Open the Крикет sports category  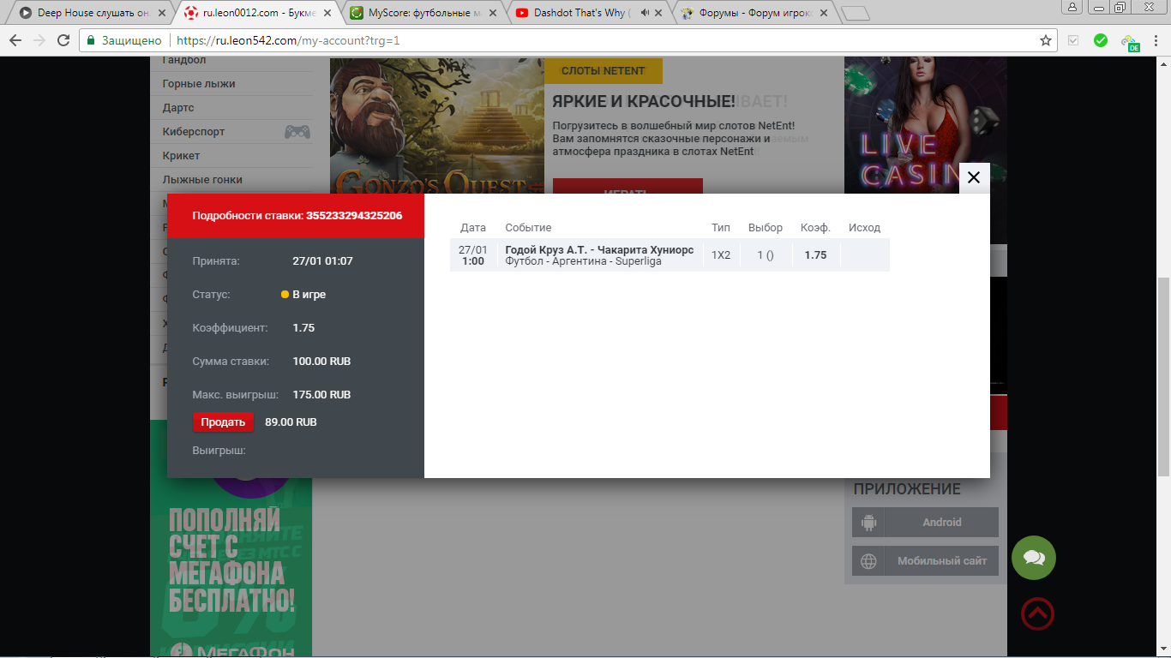point(181,156)
